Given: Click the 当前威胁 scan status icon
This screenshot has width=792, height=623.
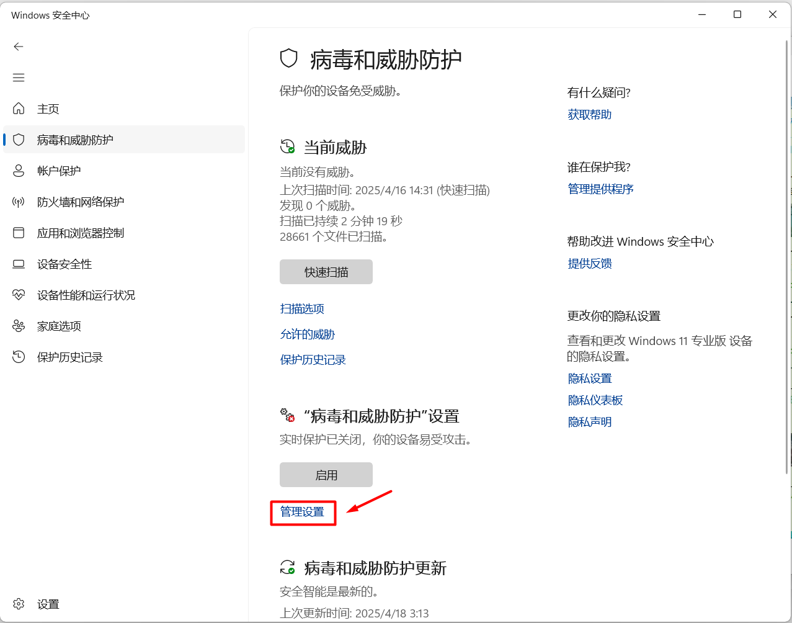Looking at the screenshot, I should (x=288, y=147).
